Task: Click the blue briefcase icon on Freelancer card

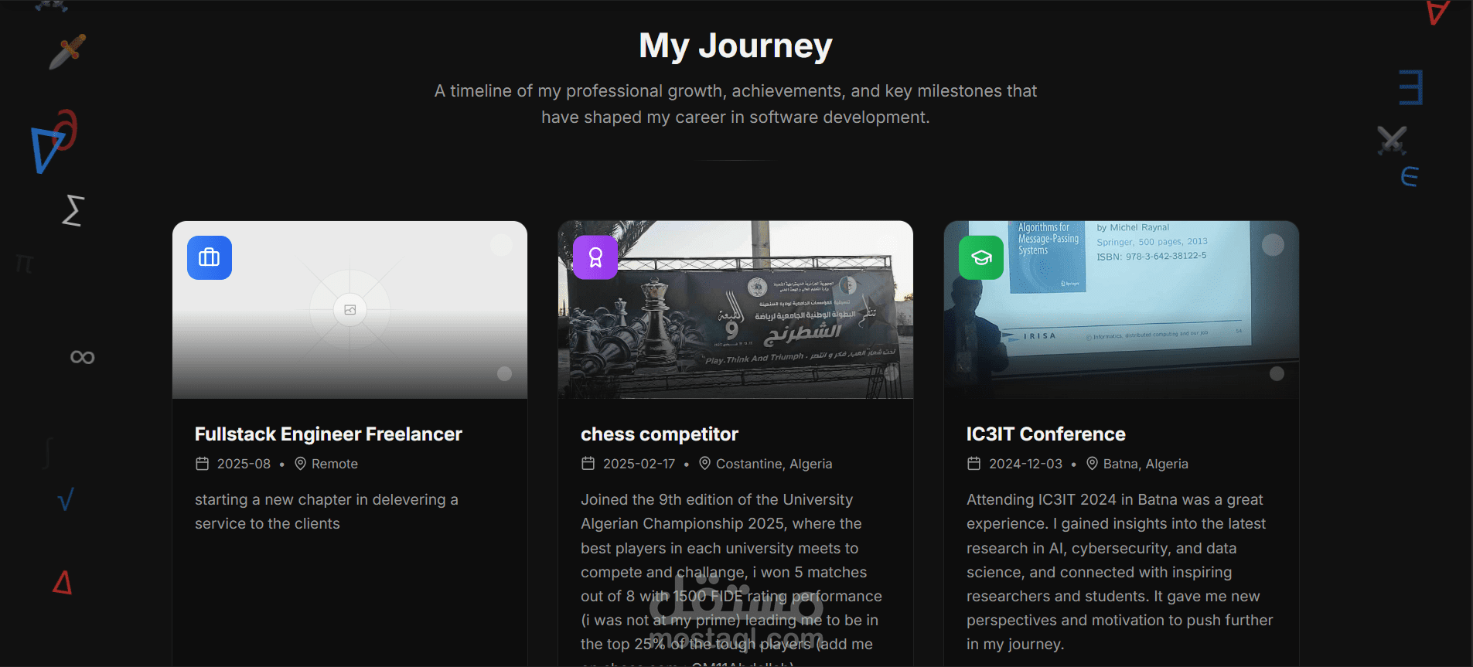Action: click(x=210, y=257)
